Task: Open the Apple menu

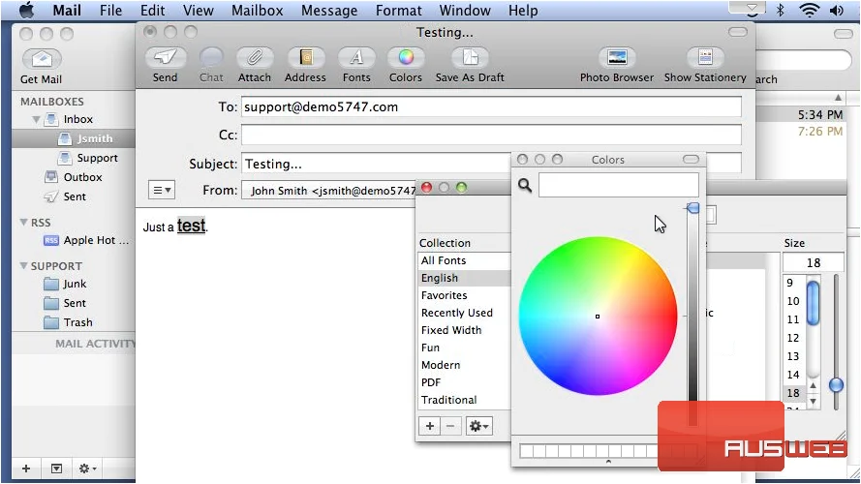Action: 27,10
